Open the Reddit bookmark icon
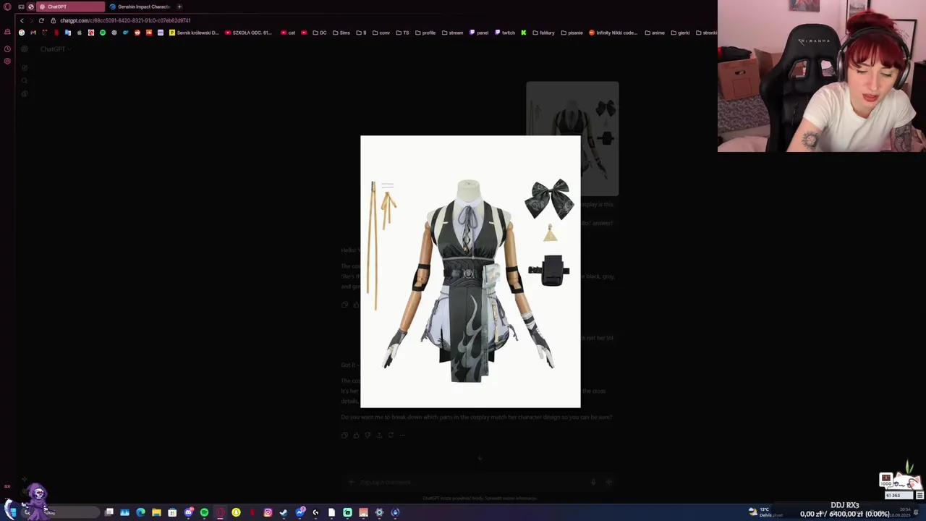The height and width of the screenshot is (521, 926). click(137, 33)
